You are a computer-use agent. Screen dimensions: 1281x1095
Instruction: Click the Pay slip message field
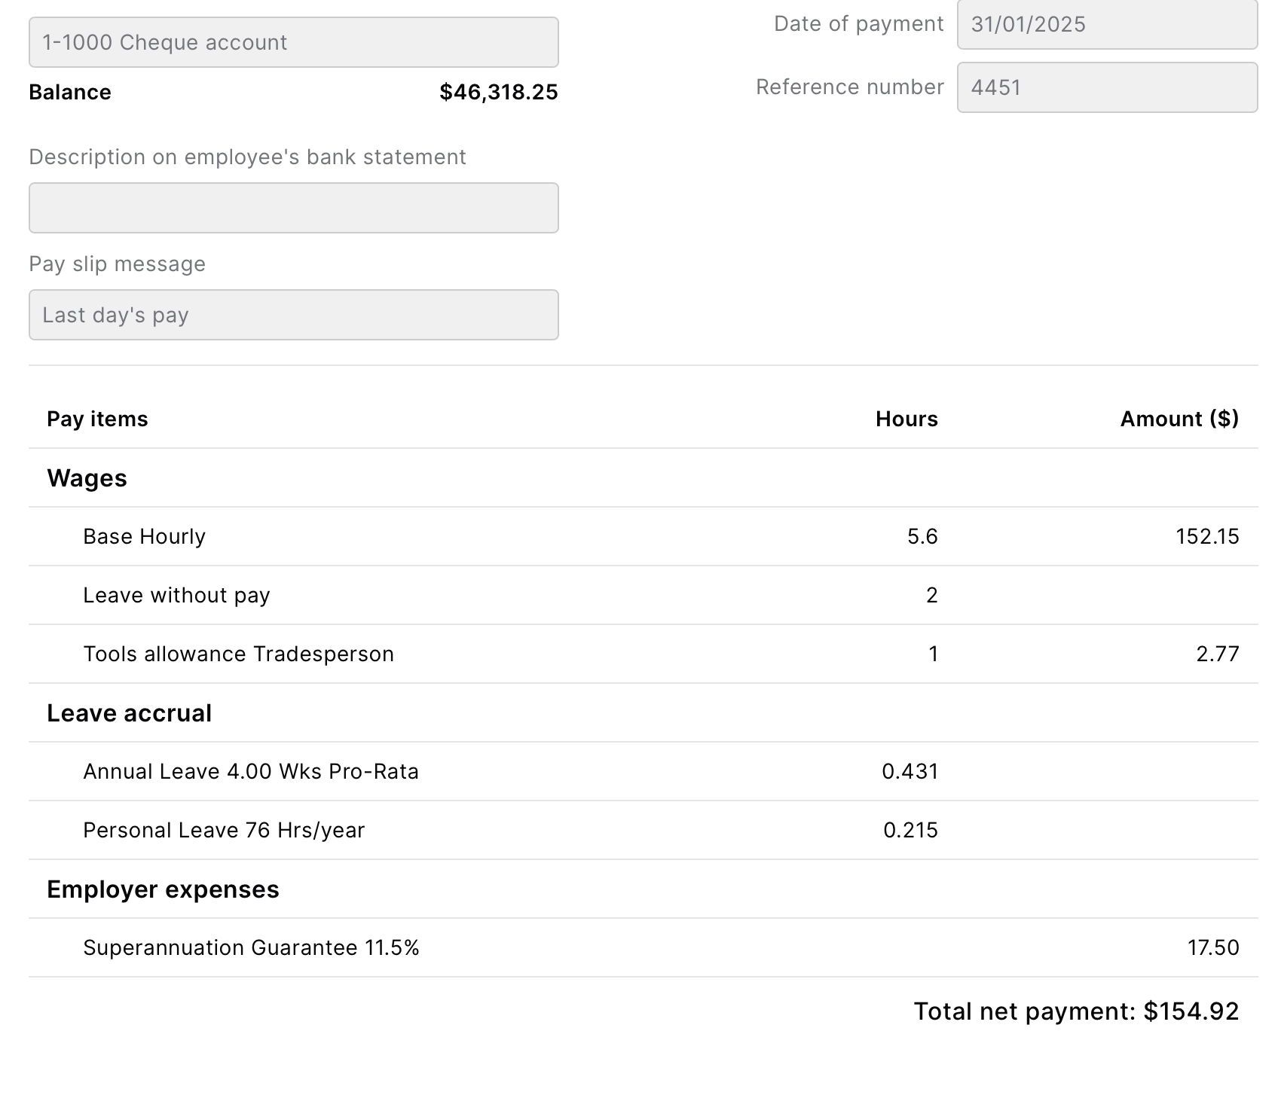[x=293, y=315]
